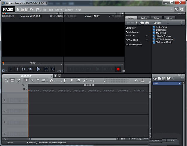Image resolution: width=187 pixels, height=146 pixels.
Task: Open the dropdown arrow beside the cut tool
Action: click(x=55, y=81)
